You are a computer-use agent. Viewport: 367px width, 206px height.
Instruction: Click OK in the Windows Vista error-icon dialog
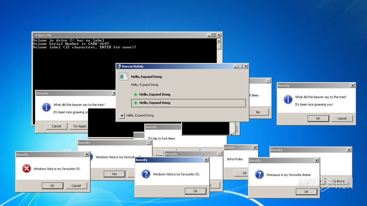[x=52, y=186]
